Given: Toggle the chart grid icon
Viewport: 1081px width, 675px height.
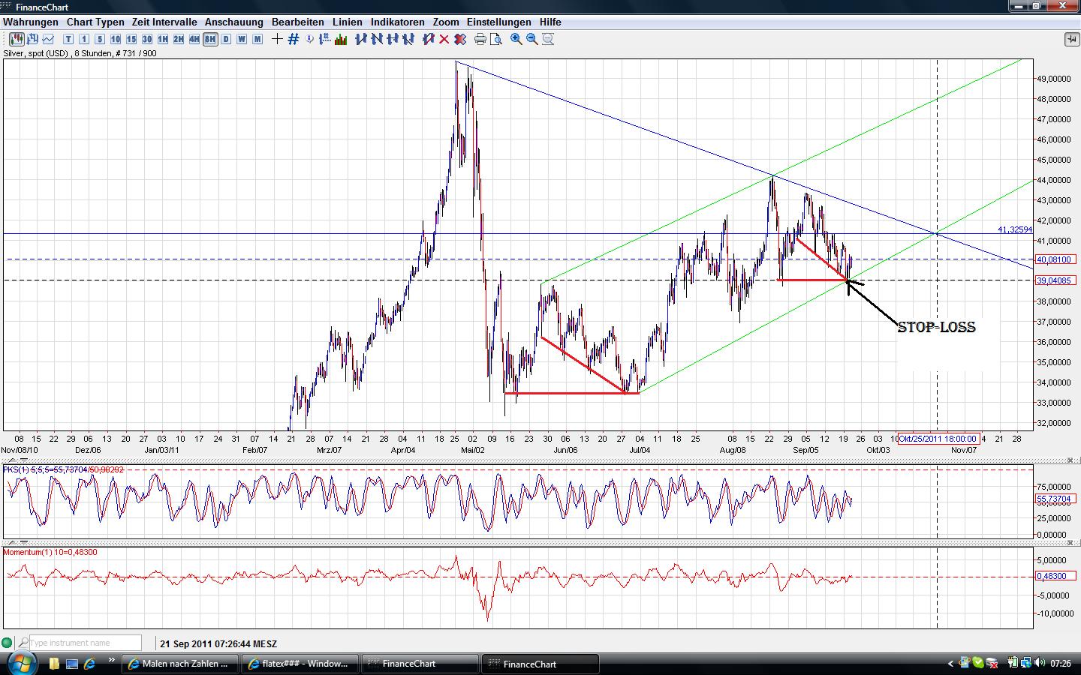Looking at the screenshot, I should pos(293,39).
